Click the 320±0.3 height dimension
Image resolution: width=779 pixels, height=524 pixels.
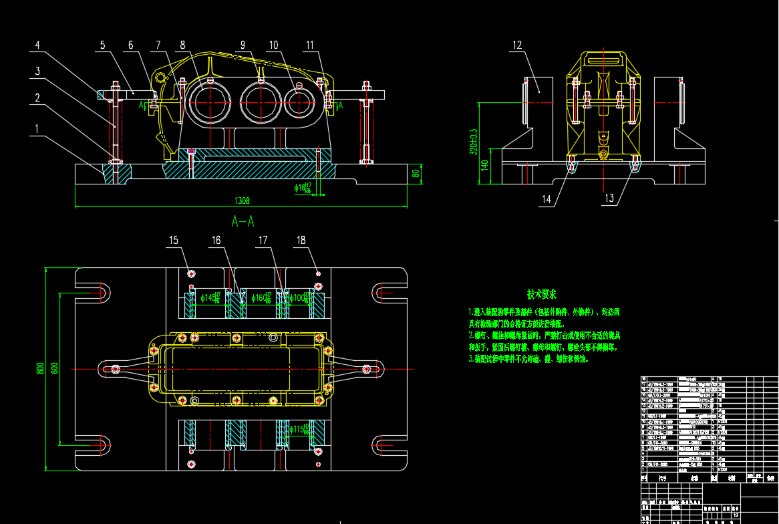[474, 142]
